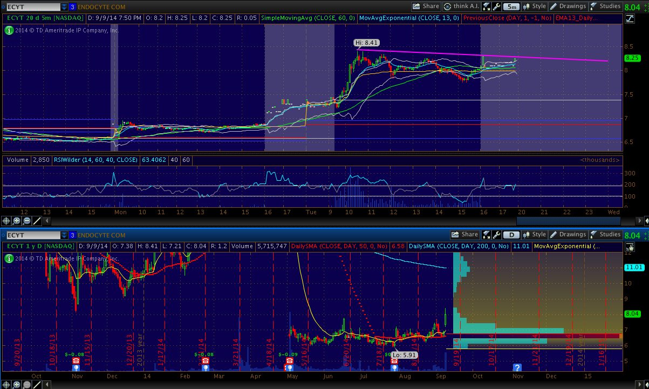
Task: Click the crosshair pan tool in upper chart
Action: tap(6, 220)
